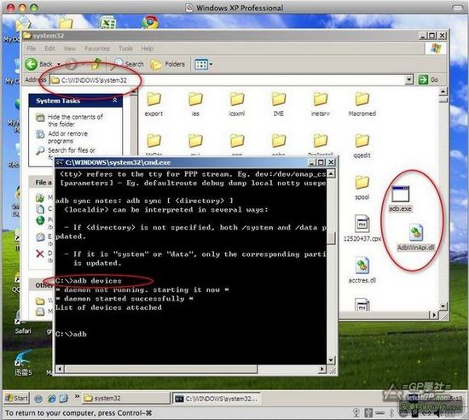Click the Internet Explorer quick launch icon

tap(51, 399)
